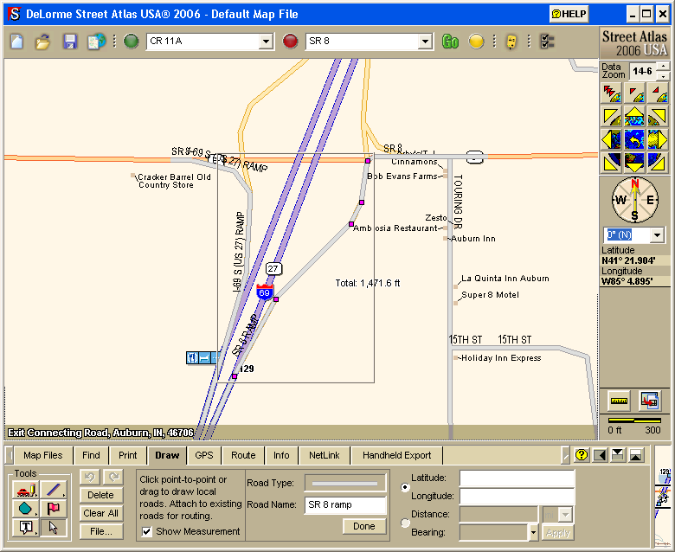Open a map file with folder icon
The height and width of the screenshot is (552, 675).
point(42,42)
